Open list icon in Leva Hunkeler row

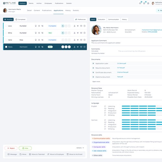[x=78, y=26]
